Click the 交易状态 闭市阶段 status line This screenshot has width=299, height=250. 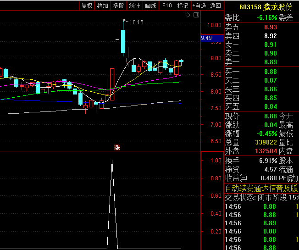261,198
